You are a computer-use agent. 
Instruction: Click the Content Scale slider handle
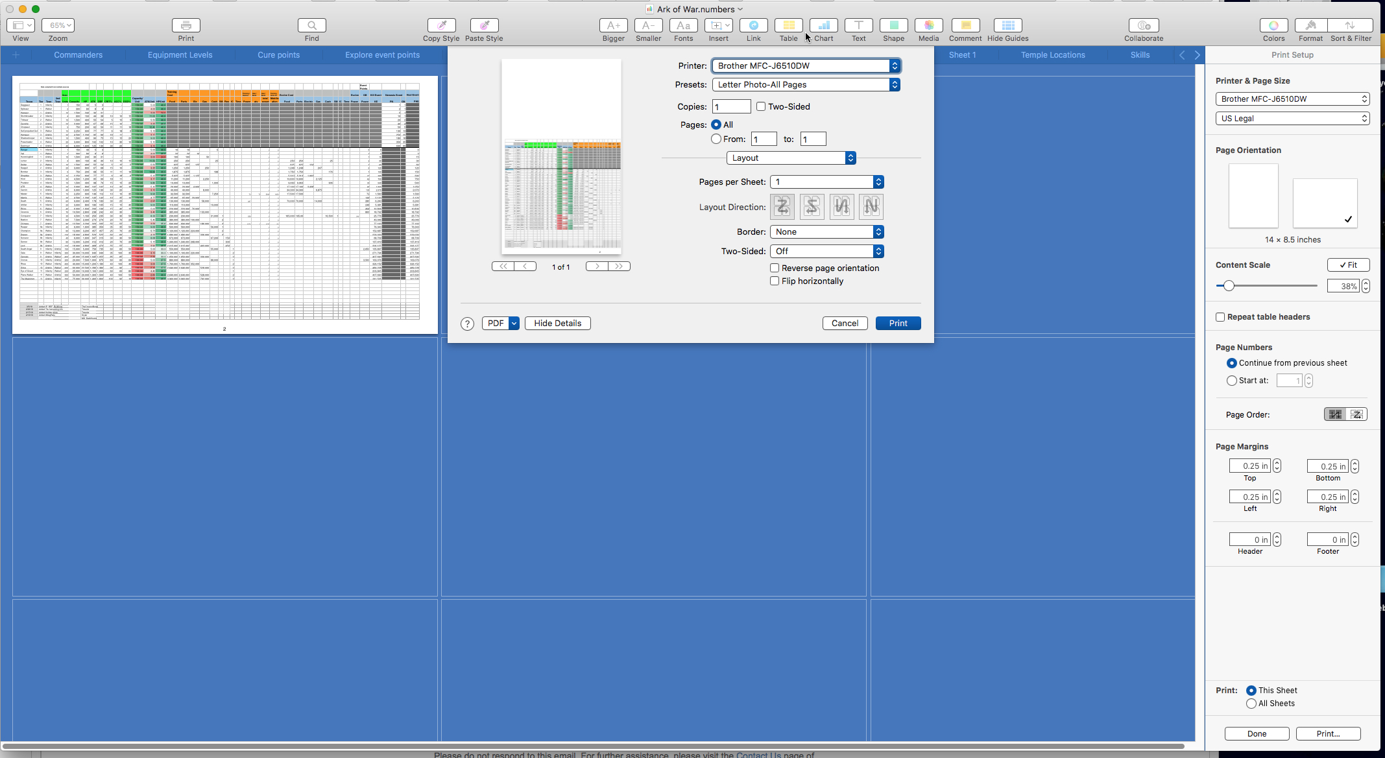[1229, 286]
